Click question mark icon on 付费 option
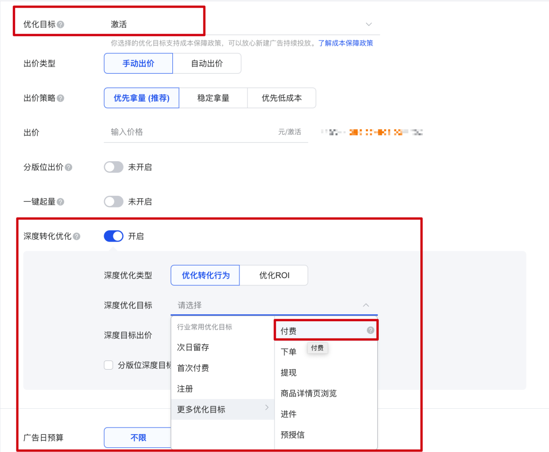 coord(371,331)
